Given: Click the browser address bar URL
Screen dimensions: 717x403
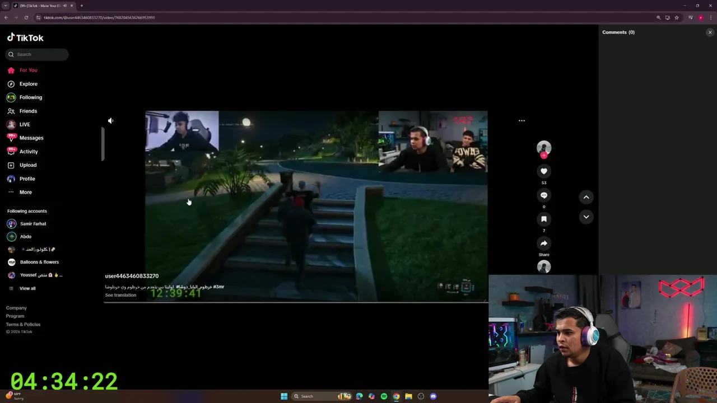Looking at the screenshot, I should pyautogui.click(x=99, y=17).
